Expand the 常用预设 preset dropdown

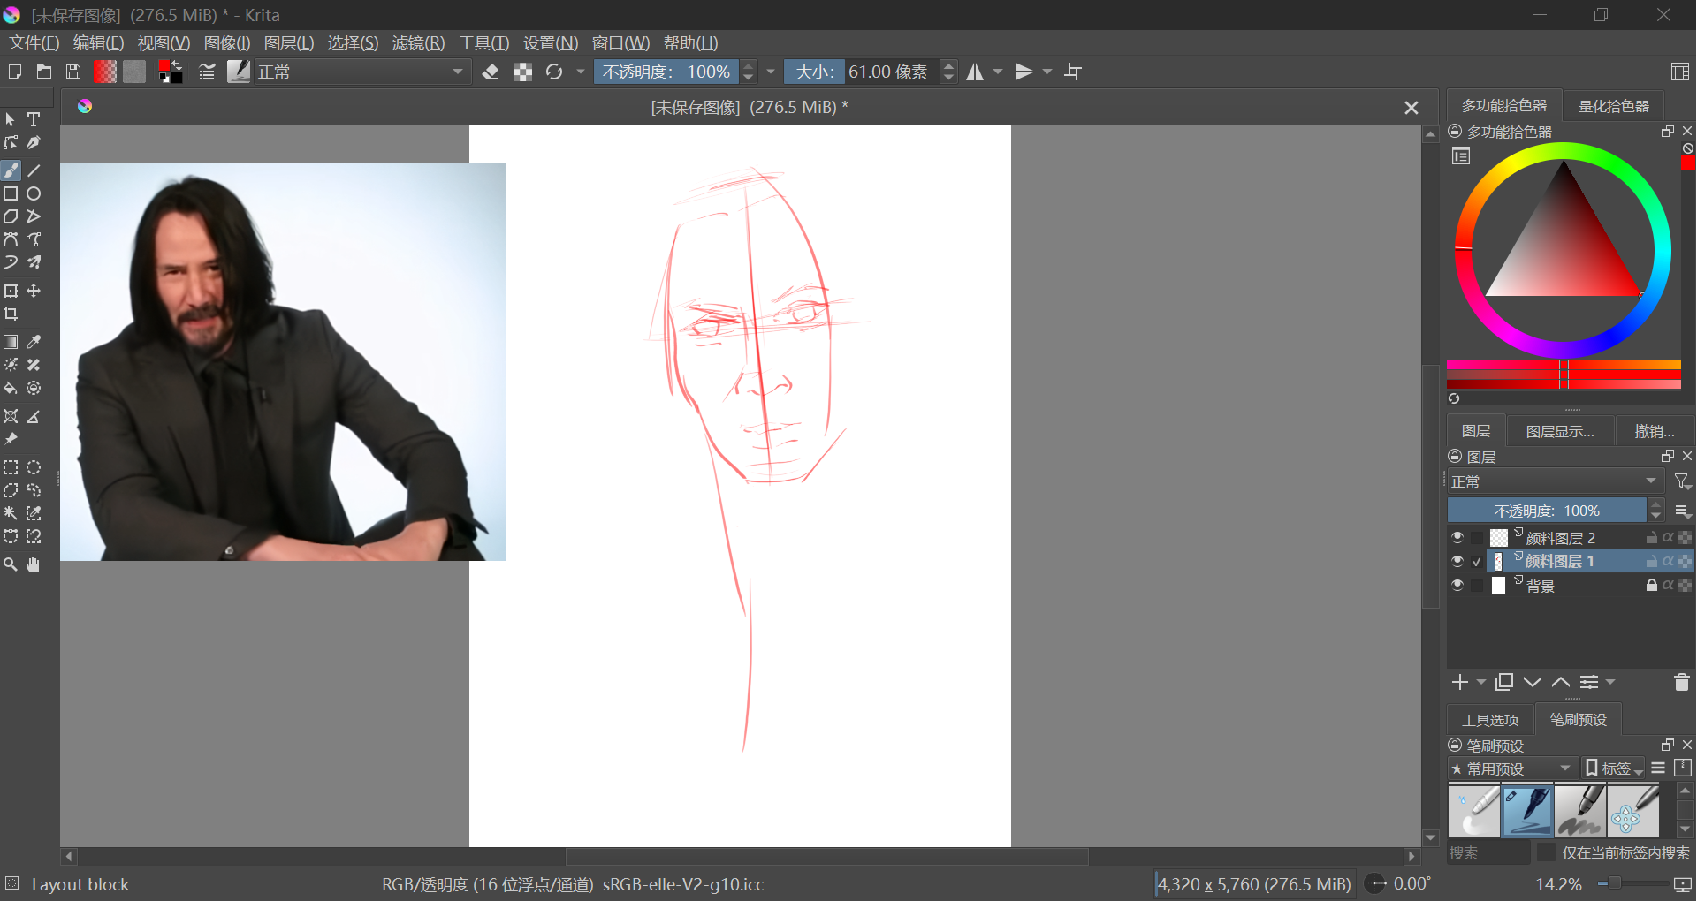1511,768
